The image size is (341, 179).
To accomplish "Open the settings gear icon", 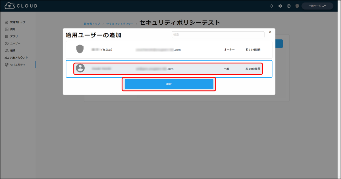I will coord(280,6).
